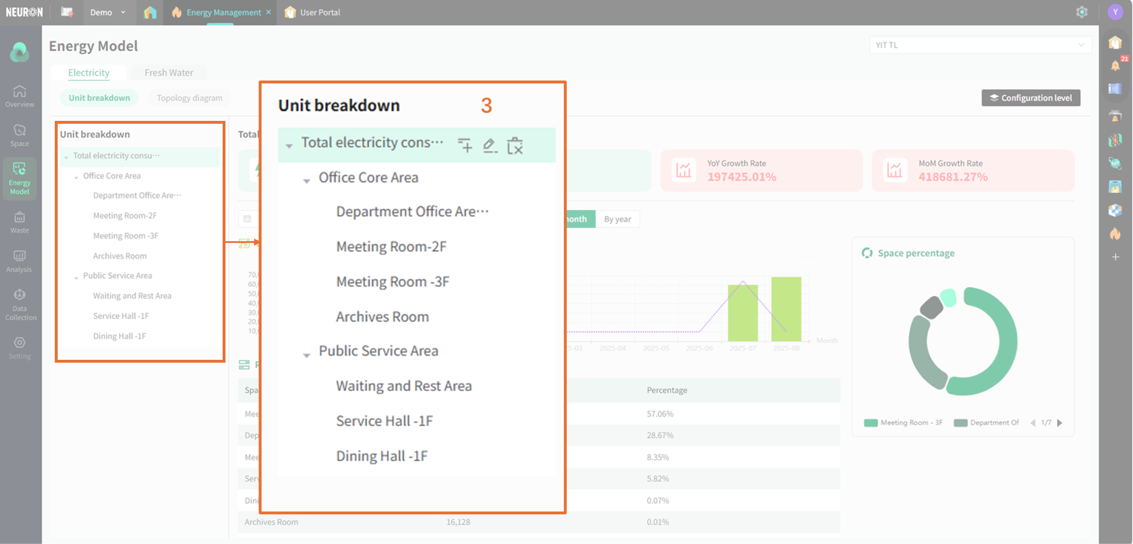Collapse the Public Service Area node
Screen dimensions: 1133x544
click(76, 277)
